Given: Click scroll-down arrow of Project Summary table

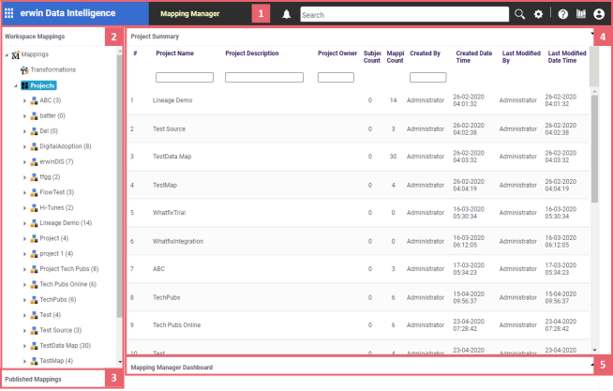Looking at the screenshot, I should tap(594, 351).
